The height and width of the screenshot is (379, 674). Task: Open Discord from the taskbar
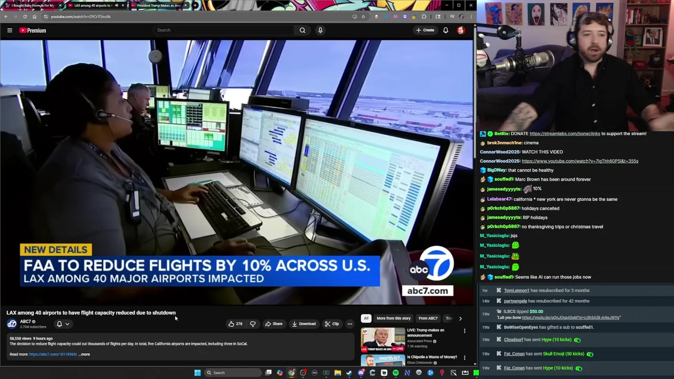361,373
